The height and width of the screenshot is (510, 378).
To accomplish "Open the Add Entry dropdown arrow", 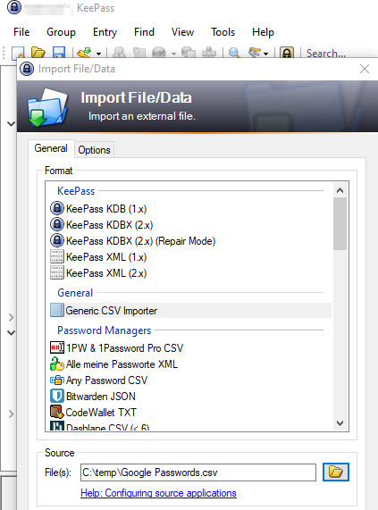I will 98,54.
